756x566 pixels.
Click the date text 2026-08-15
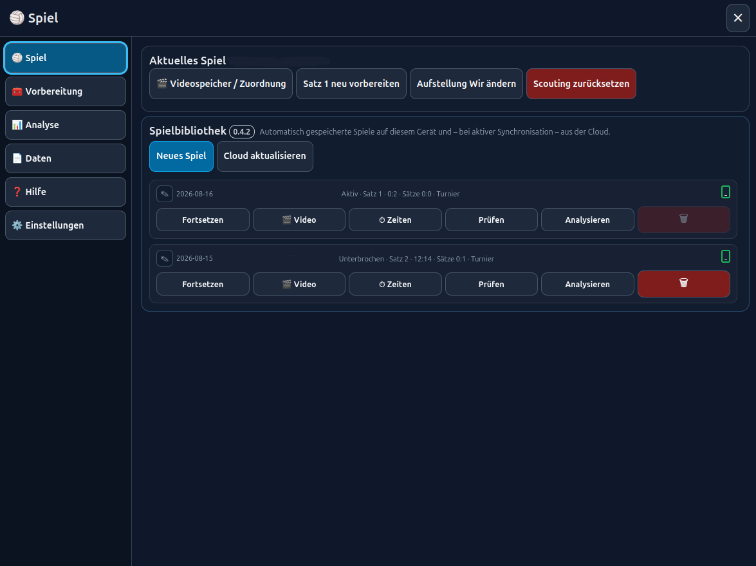point(194,258)
